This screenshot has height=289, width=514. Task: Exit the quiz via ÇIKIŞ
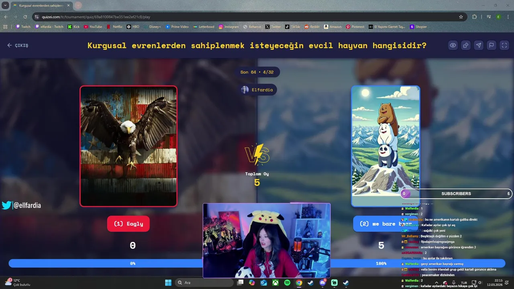point(18,45)
